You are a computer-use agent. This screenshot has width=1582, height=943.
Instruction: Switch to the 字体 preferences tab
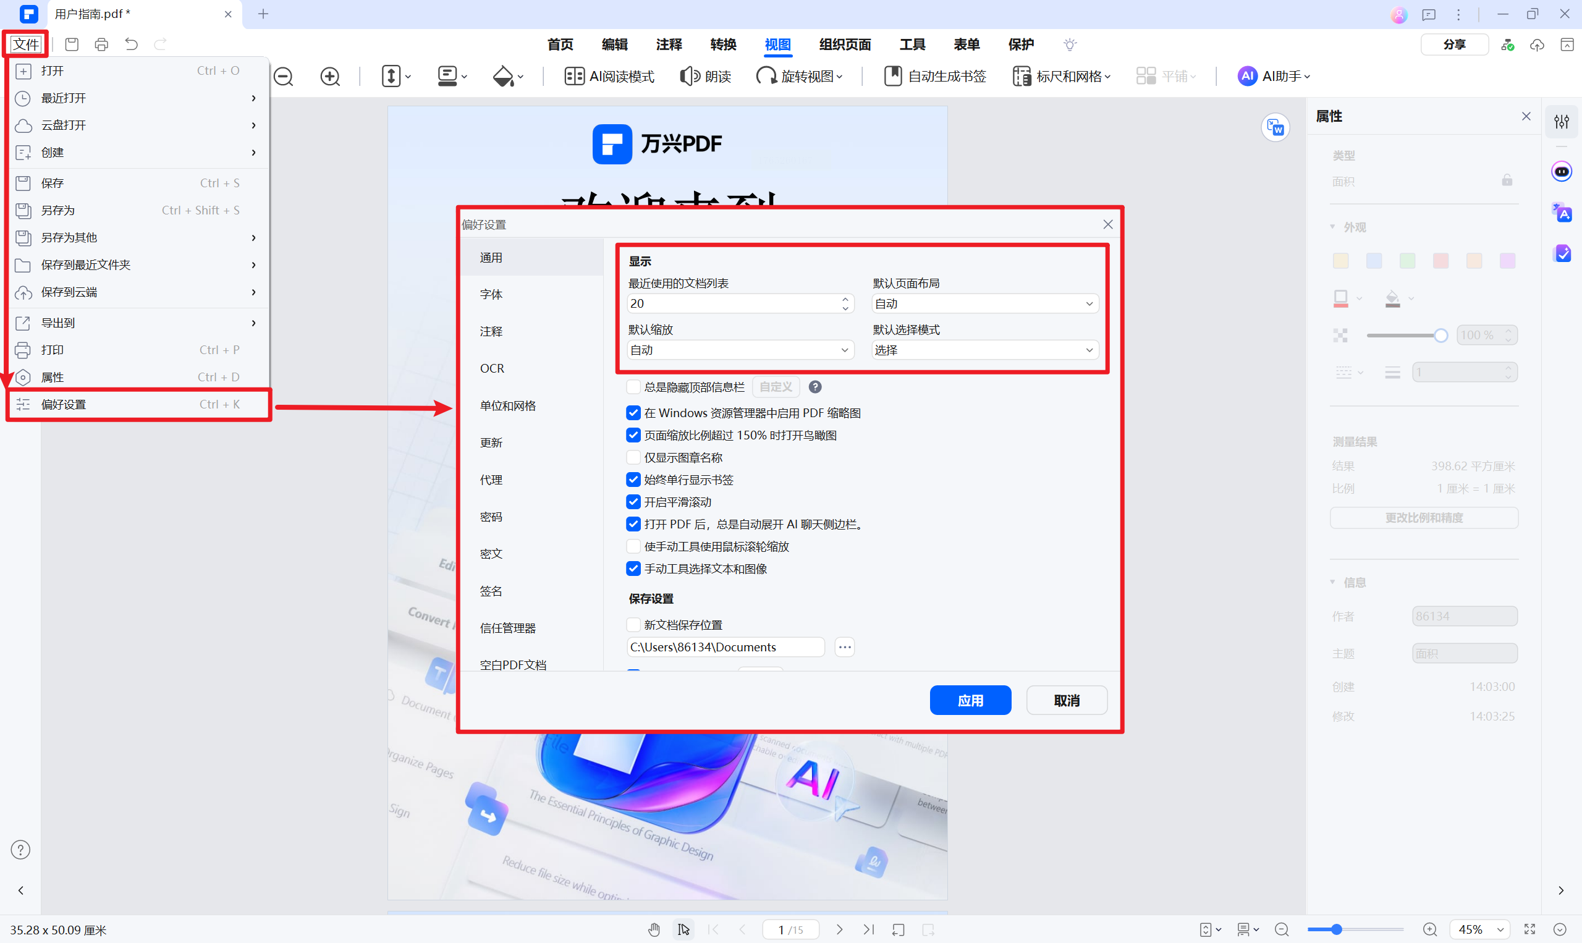point(491,294)
